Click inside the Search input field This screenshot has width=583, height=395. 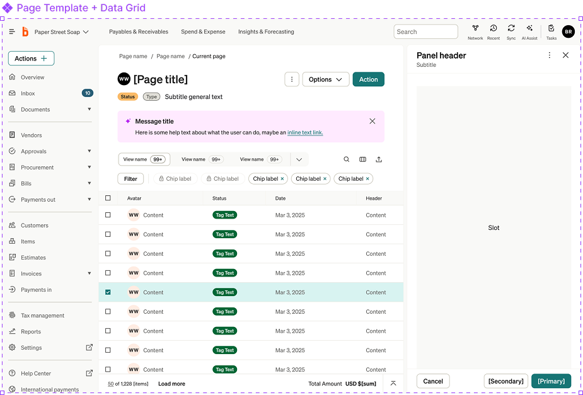(x=425, y=31)
